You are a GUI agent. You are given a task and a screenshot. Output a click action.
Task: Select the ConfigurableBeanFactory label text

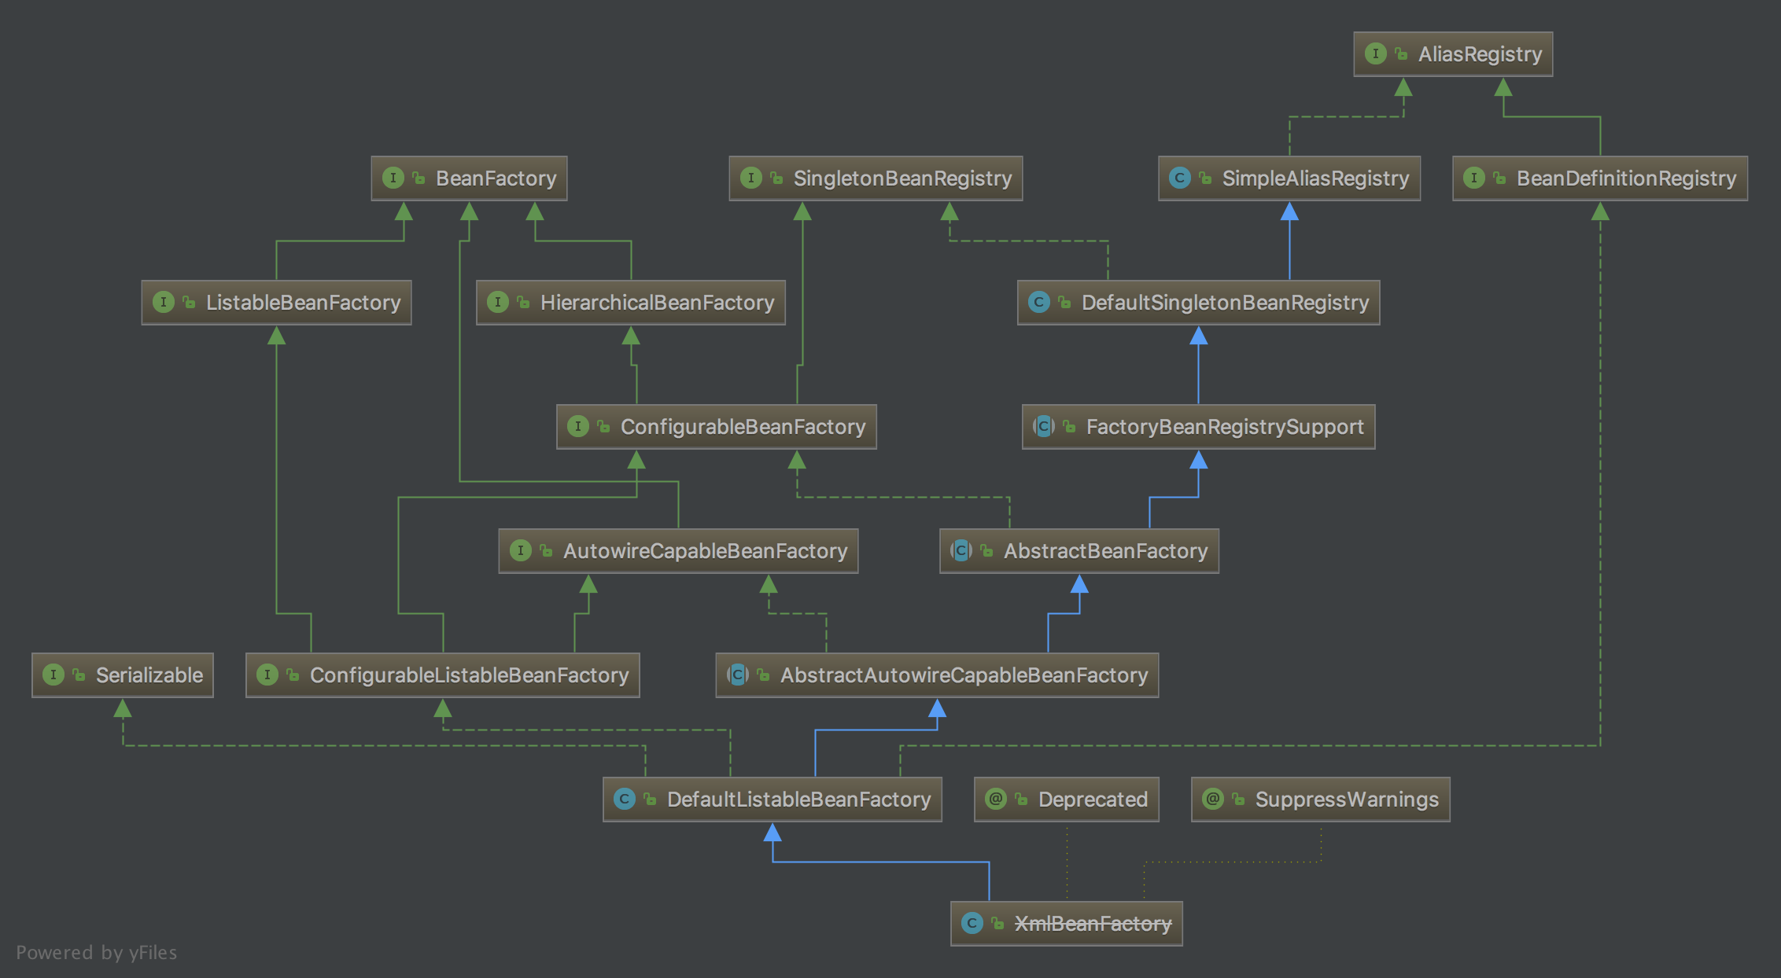743,427
